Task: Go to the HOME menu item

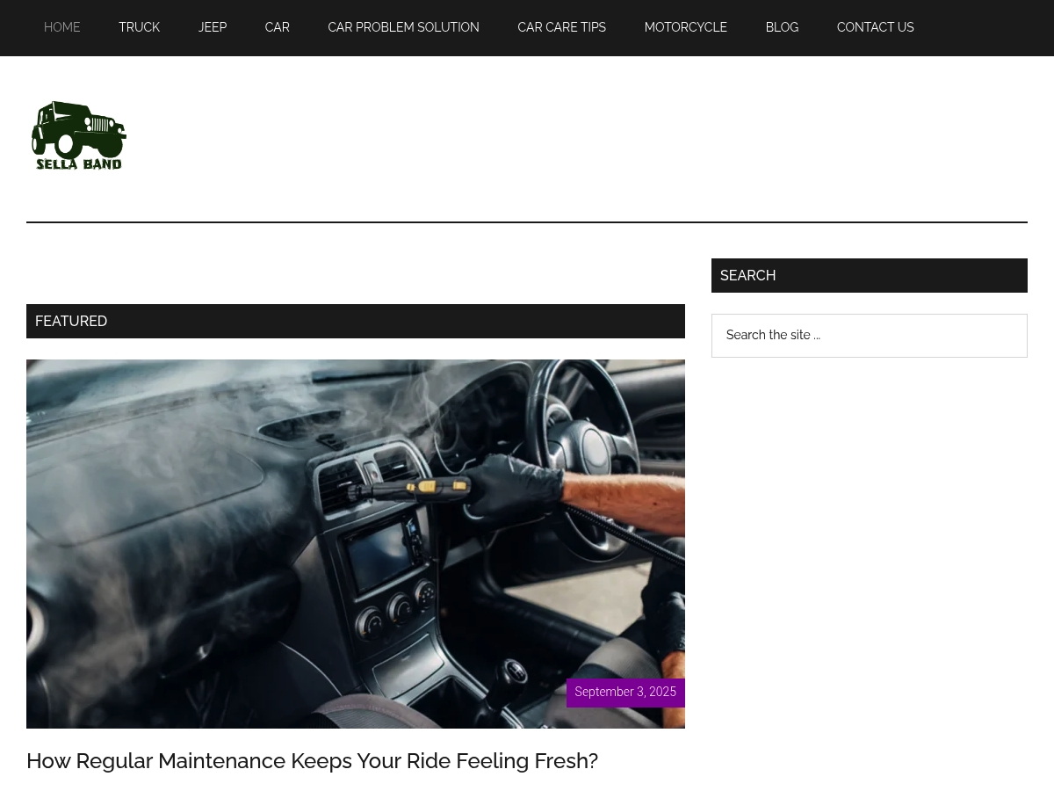Action: click(x=62, y=27)
